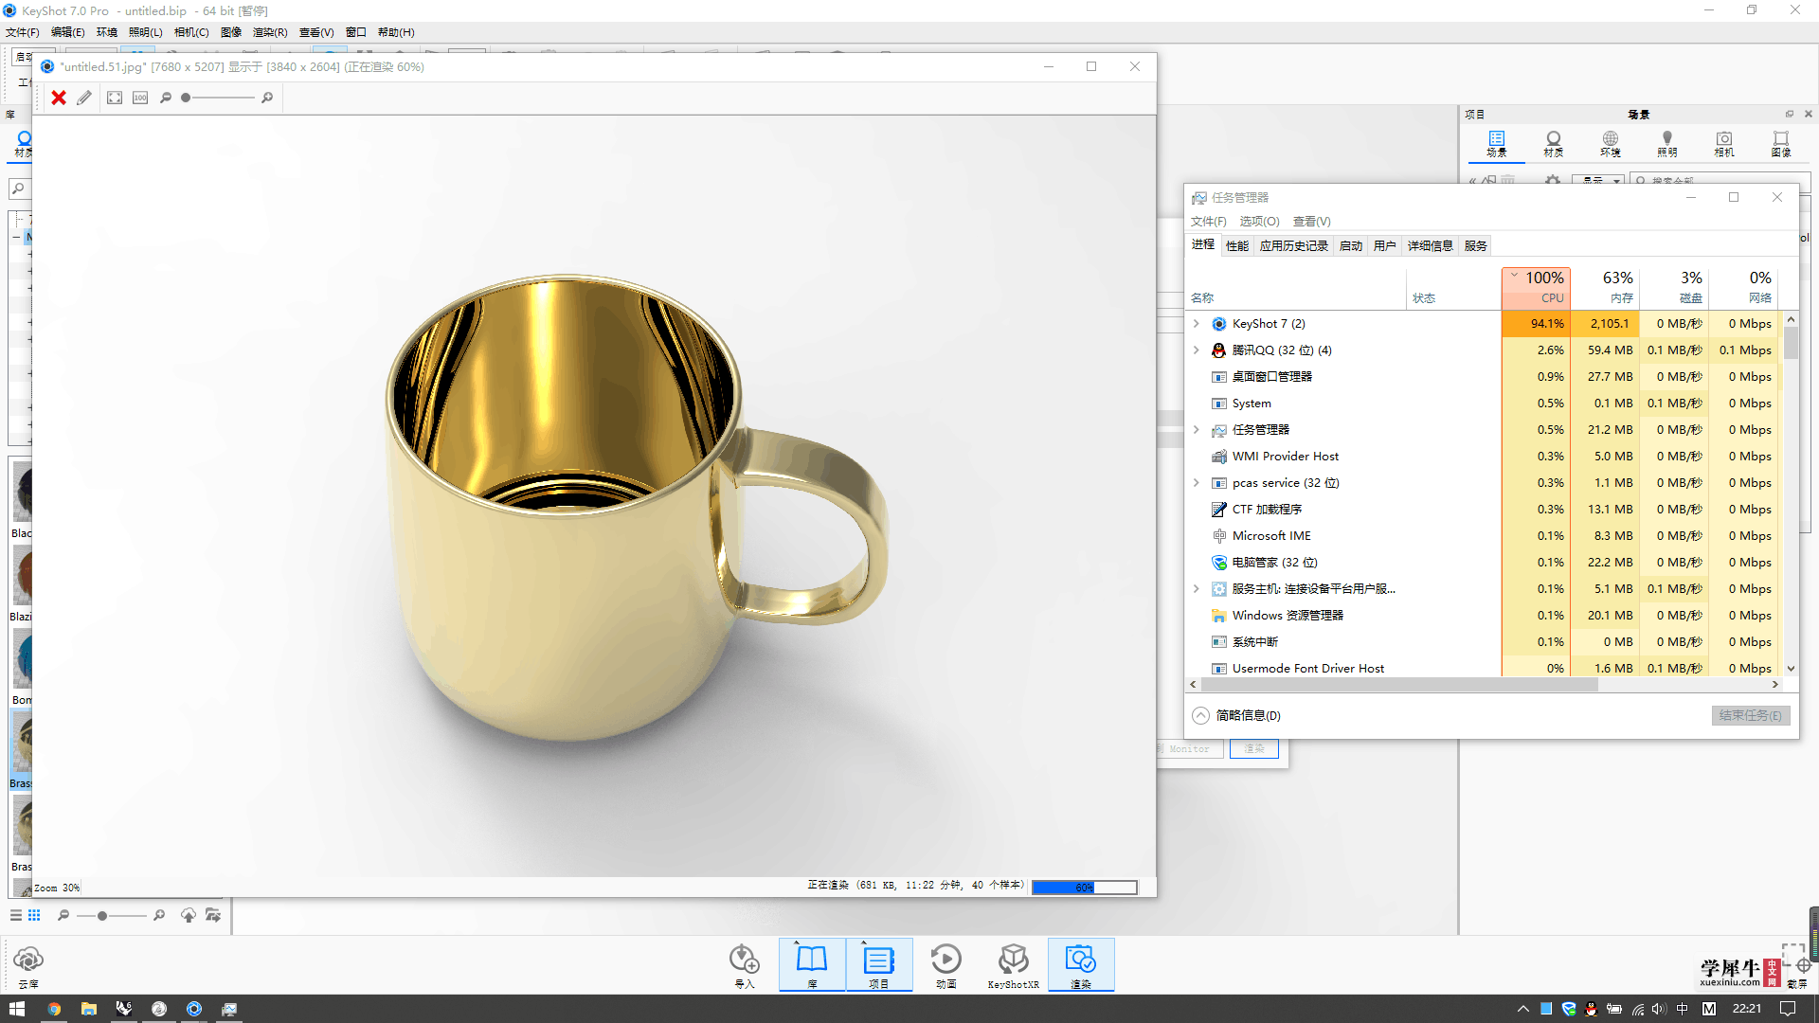The height and width of the screenshot is (1023, 1819).
Task: Switch to the 启动 tab in Task Manager
Action: [x=1351, y=246]
